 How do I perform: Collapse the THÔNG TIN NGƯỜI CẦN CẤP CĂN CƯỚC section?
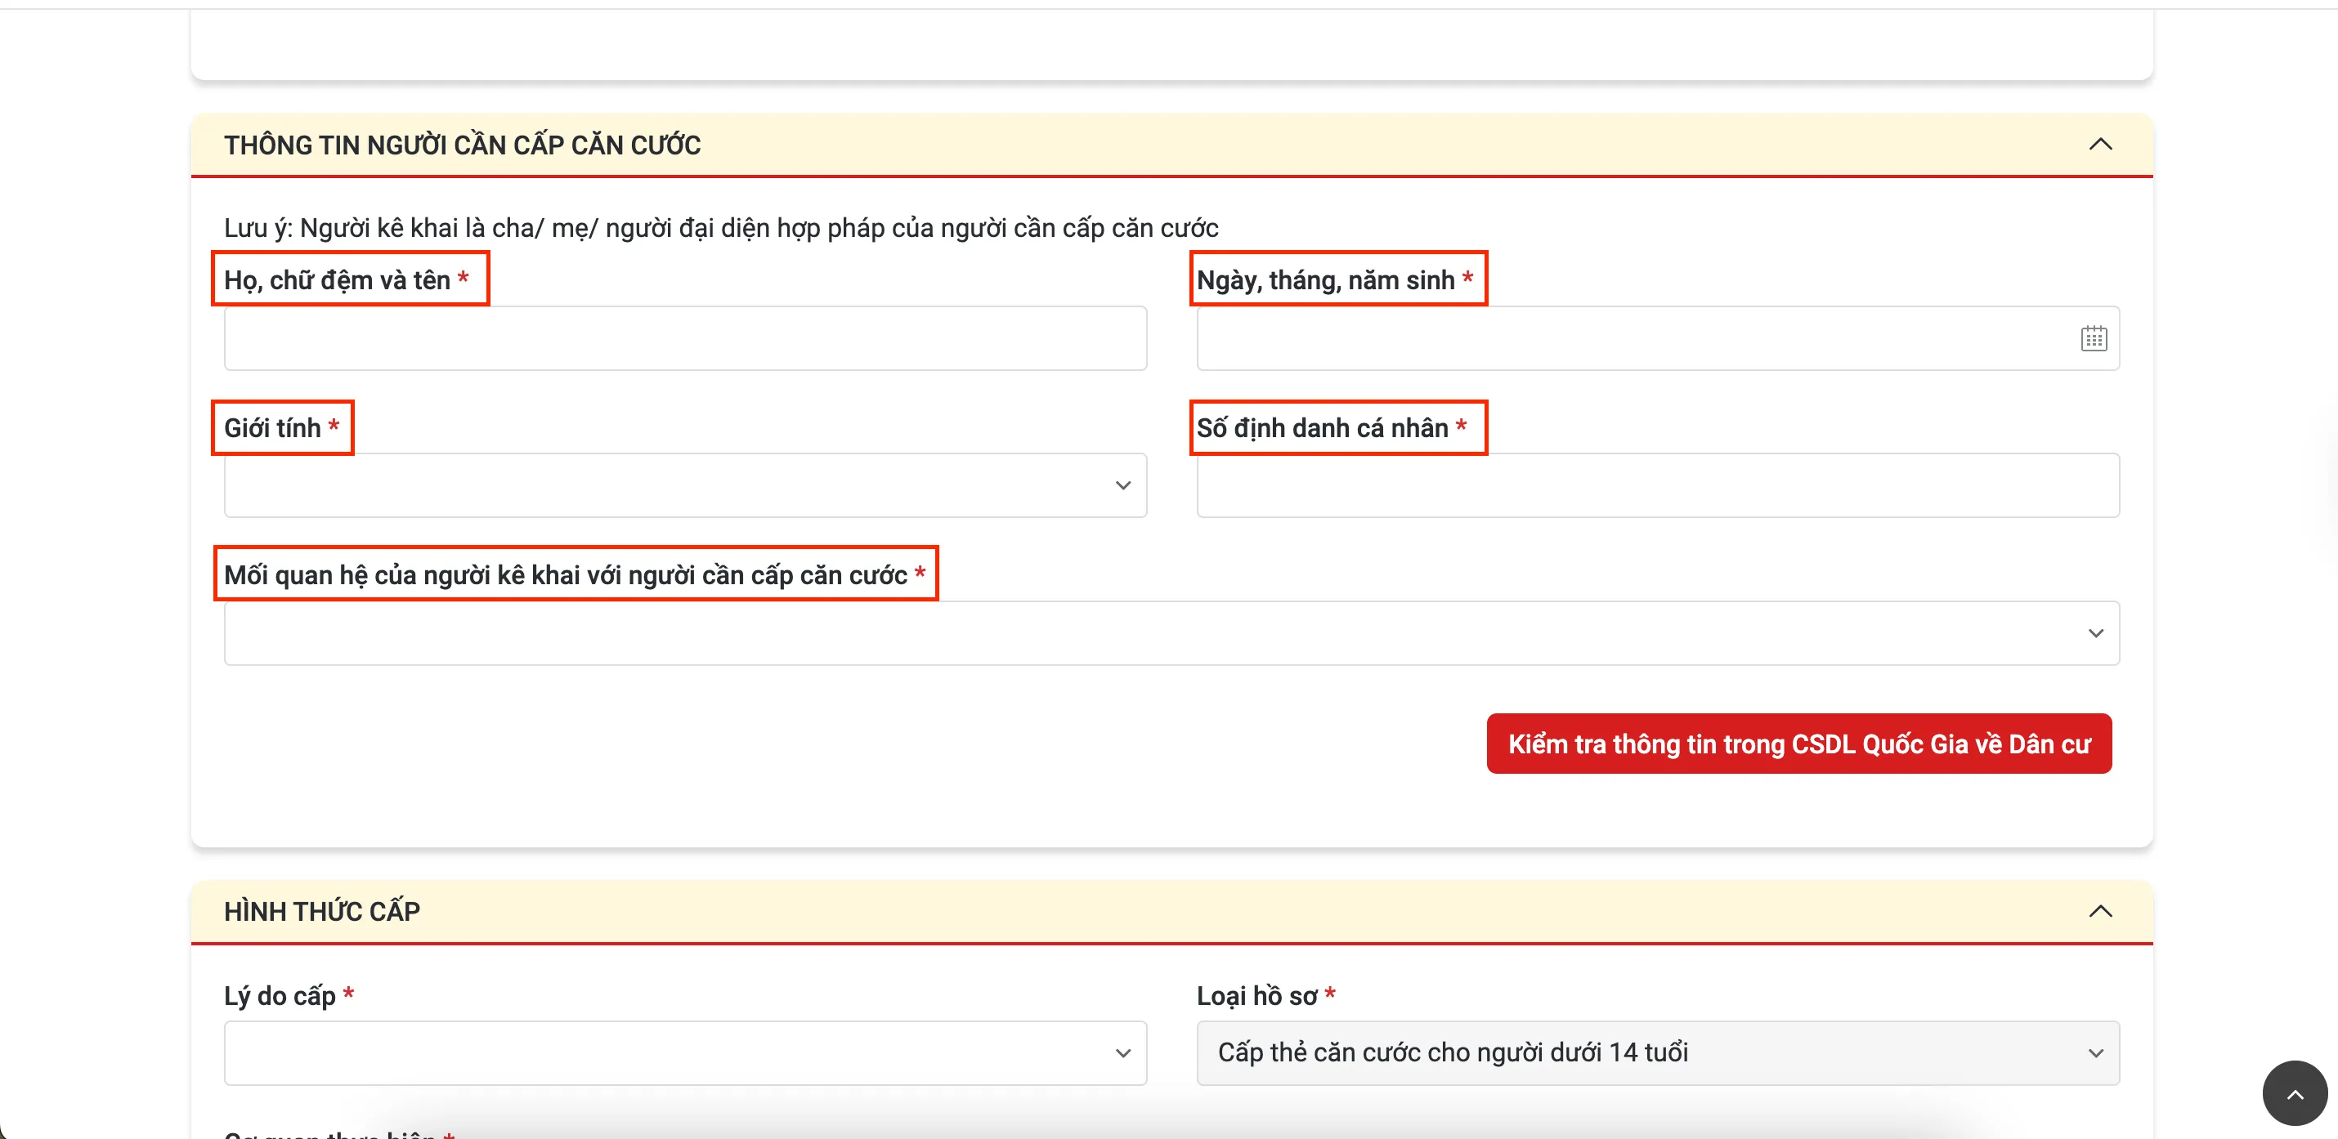click(2099, 144)
